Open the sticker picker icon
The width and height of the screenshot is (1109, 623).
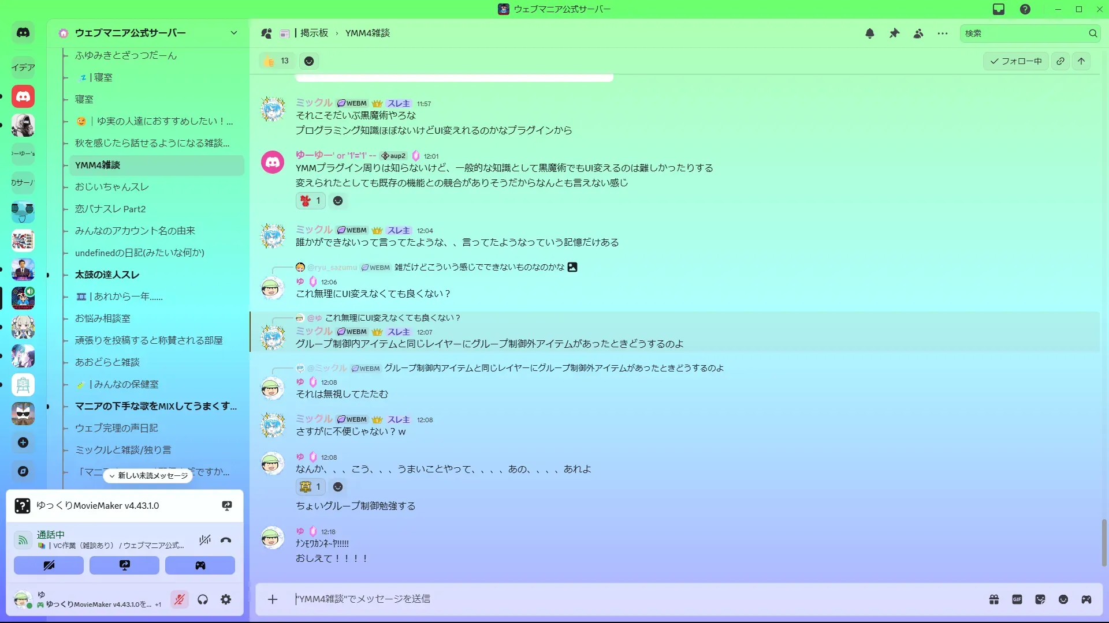[x=1040, y=599]
